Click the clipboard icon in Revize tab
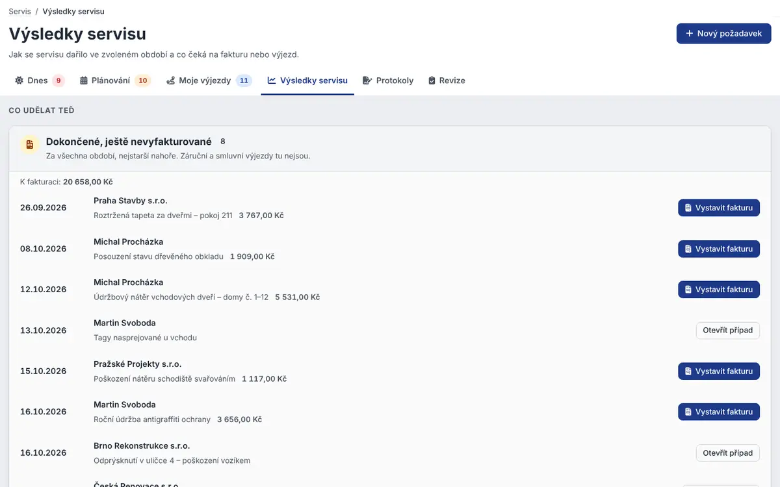780x487 pixels. tap(432, 81)
